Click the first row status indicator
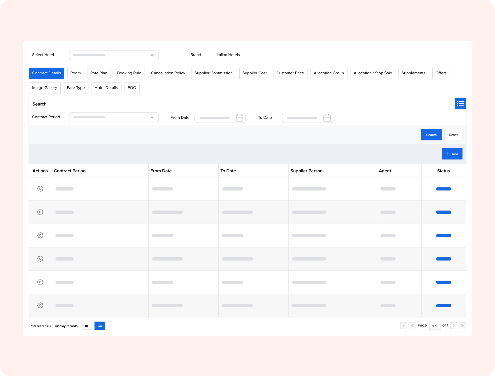The height and width of the screenshot is (376, 495). [x=443, y=189]
